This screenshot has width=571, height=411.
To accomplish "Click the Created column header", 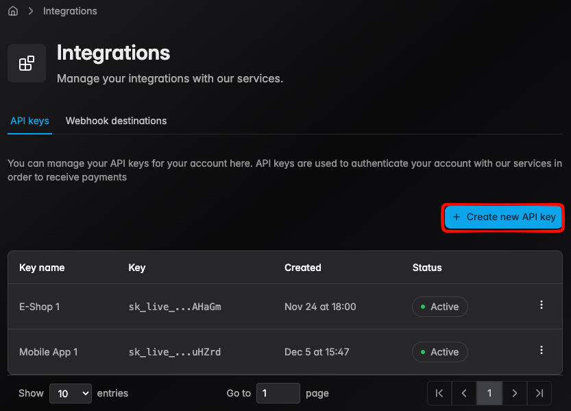I will tap(303, 268).
